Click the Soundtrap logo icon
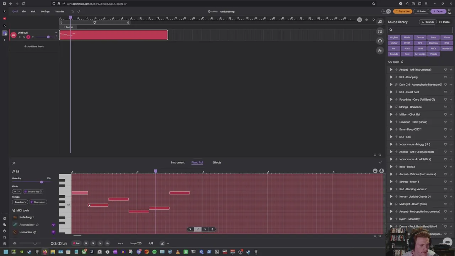Image resolution: width=455 pixels, height=256 pixels. [15, 11]
